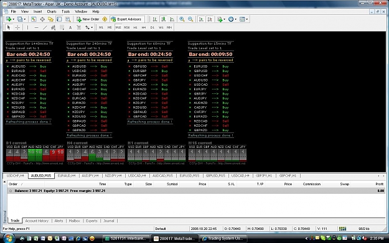Switch timeframe to D1

pos(152,27)
